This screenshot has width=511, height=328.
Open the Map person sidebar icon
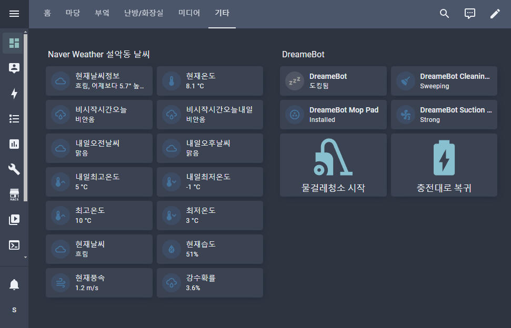[14, 68]
